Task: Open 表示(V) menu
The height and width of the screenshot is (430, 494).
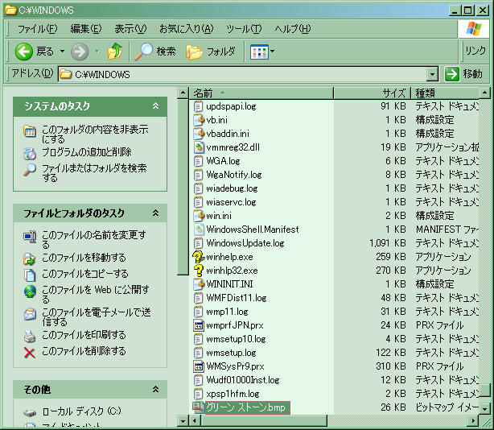Action: (x=130, y=29)
